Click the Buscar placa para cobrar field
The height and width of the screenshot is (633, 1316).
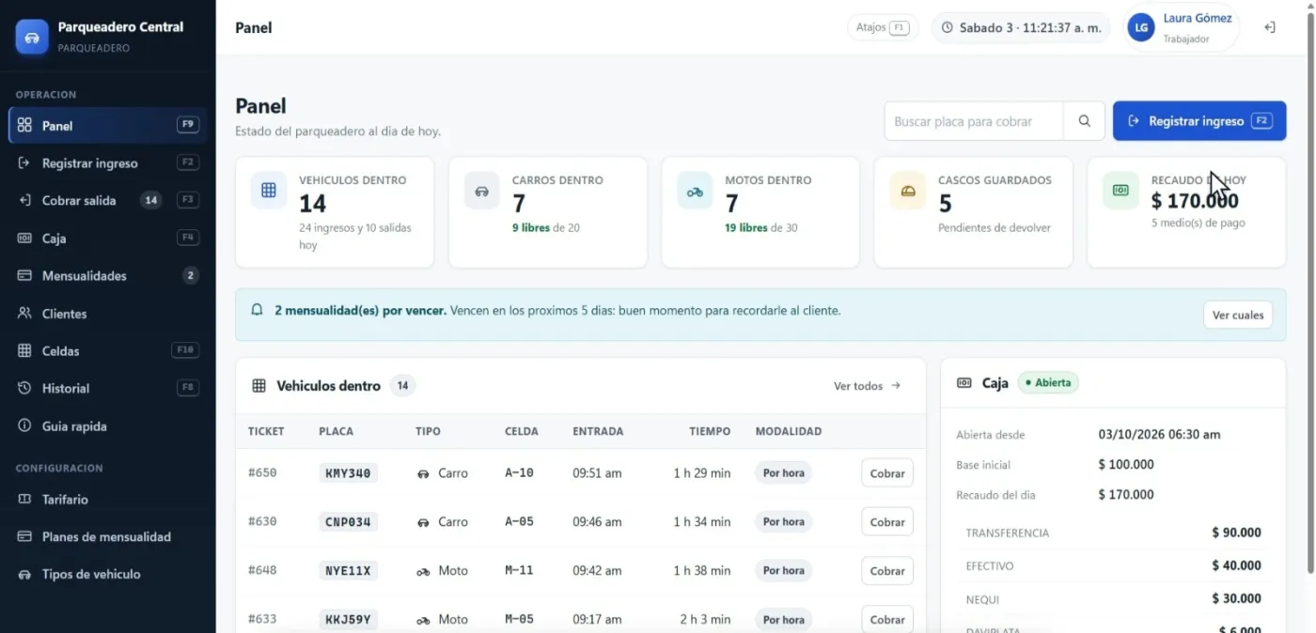pos(974,121)
